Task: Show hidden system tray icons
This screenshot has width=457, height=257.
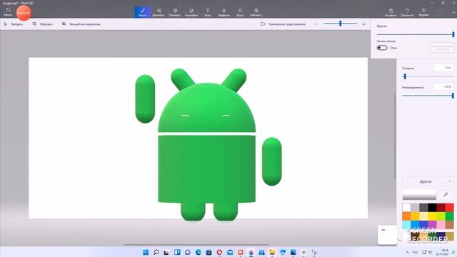Action: [407, 252]
